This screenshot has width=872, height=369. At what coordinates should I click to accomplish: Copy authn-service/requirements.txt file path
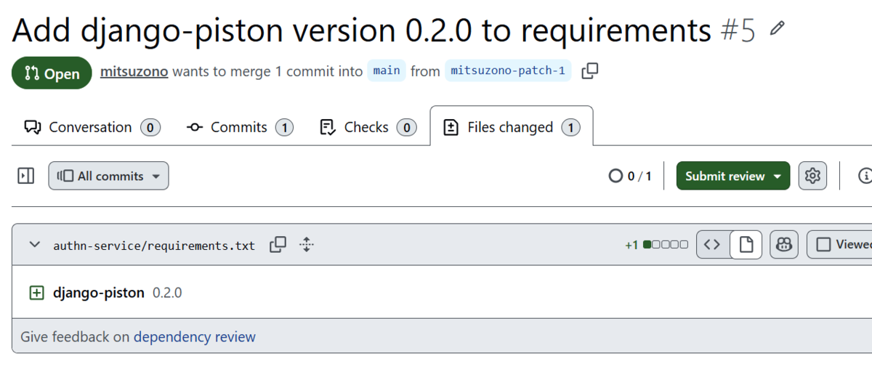(x=278, y=245)
